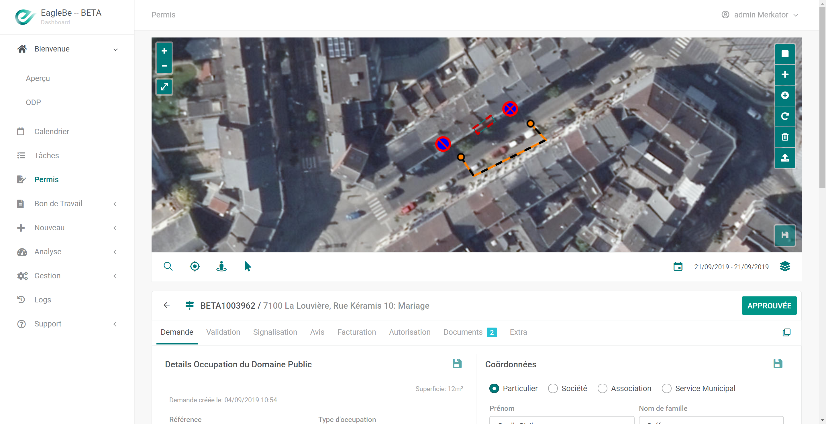Switch to the Validation tab
The height and width of the screenshot is (424, 826).
click(x=223, y=332)
